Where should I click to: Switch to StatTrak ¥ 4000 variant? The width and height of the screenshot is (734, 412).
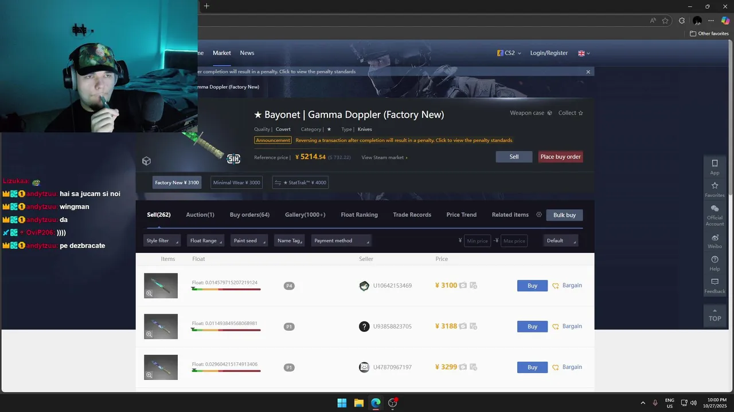(x=300, y=183)
